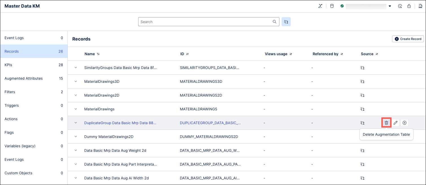Open the DuplicateGroup Data Basic Mrp Data link

tap(120, 123)
